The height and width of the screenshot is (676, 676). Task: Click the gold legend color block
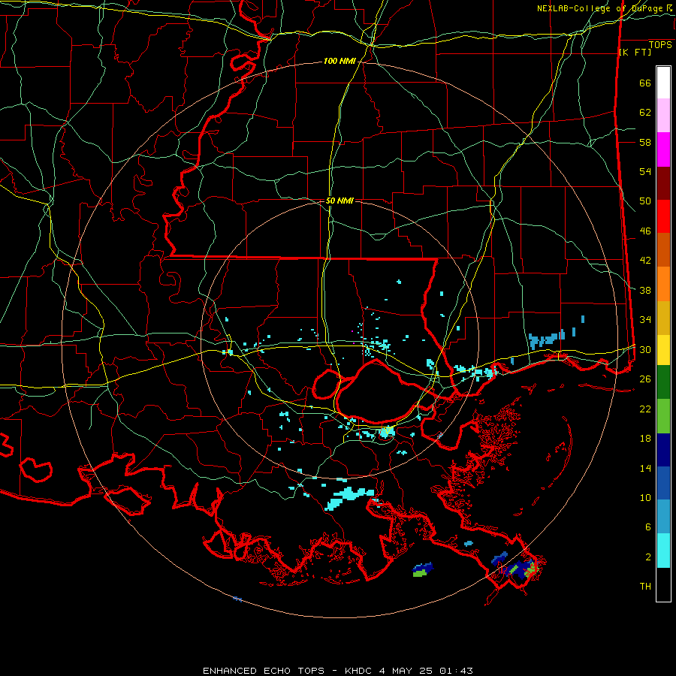click(663, 318)
